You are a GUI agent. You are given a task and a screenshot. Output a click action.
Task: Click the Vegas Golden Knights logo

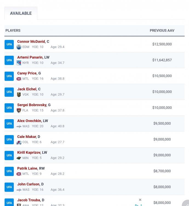19,95
